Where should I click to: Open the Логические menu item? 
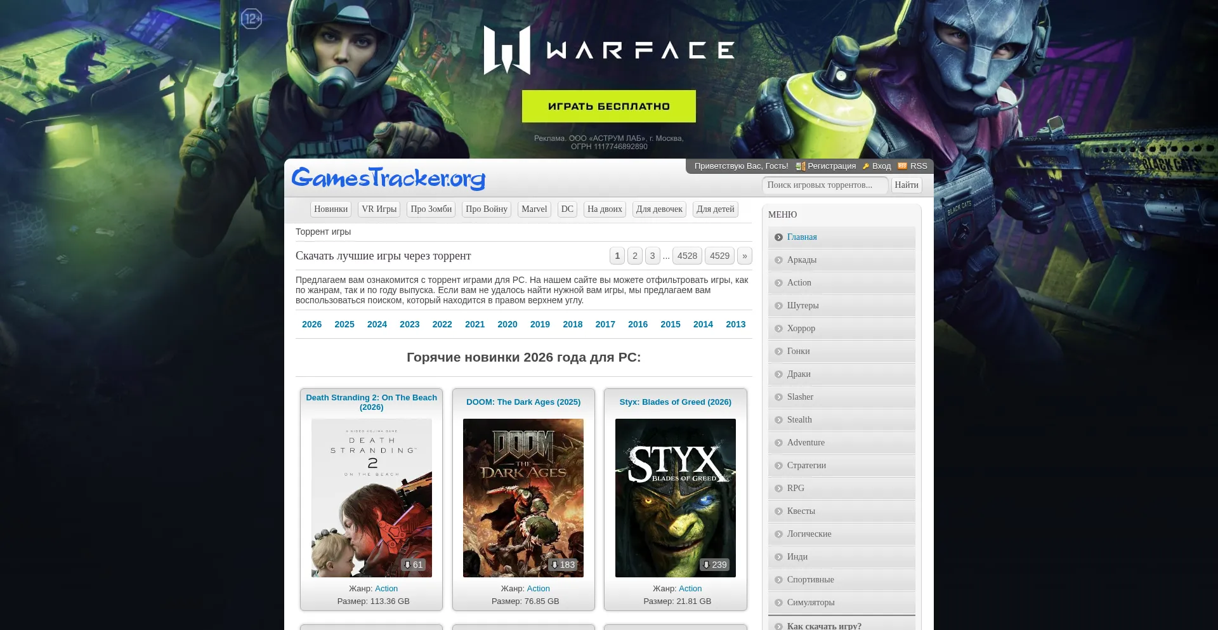(x=841, y=534)
